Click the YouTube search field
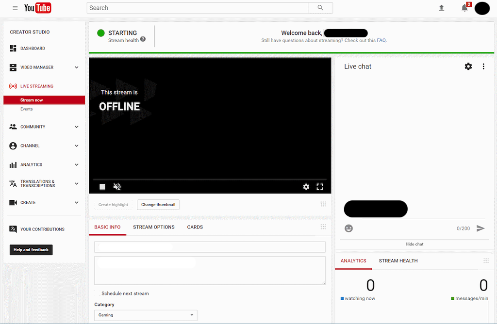497x324 pixels. tap(198, 8)
